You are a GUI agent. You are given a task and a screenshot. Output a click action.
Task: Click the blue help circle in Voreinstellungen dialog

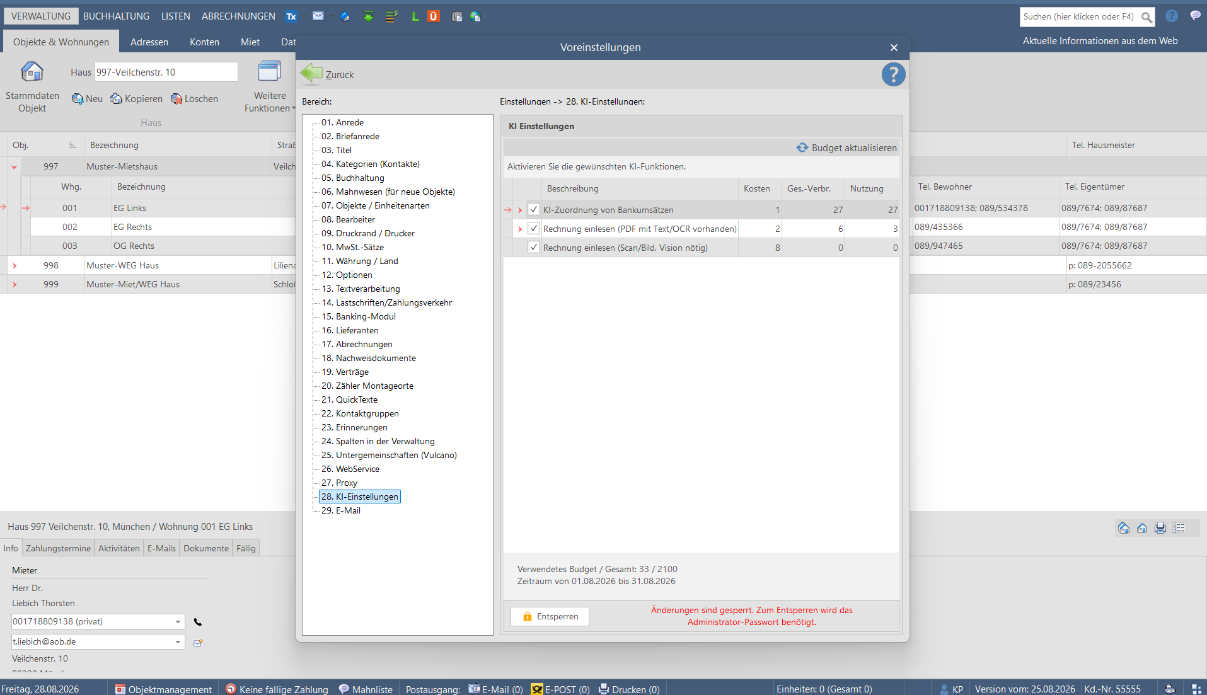coord(893,74)
